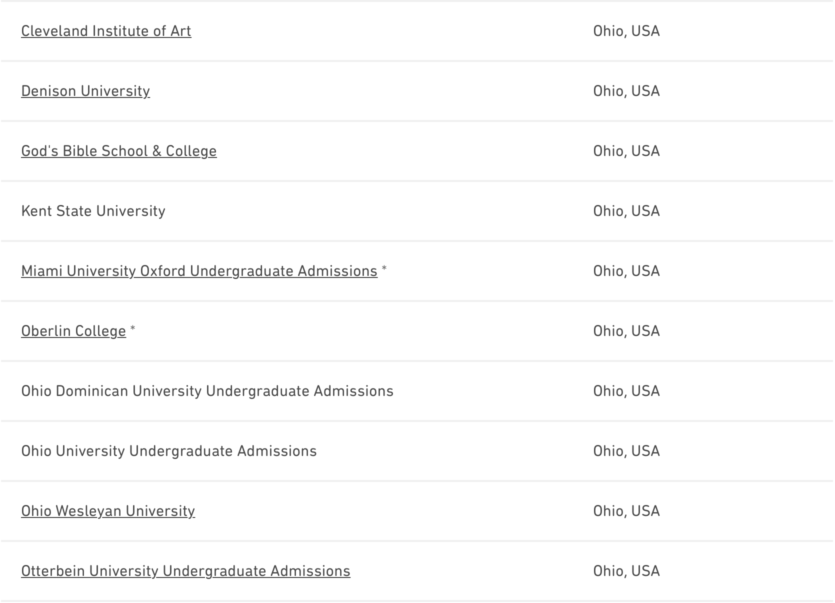Select Otterbein University's Ohio, USA location
Screen dimensions: 835x603
(626, 571)
